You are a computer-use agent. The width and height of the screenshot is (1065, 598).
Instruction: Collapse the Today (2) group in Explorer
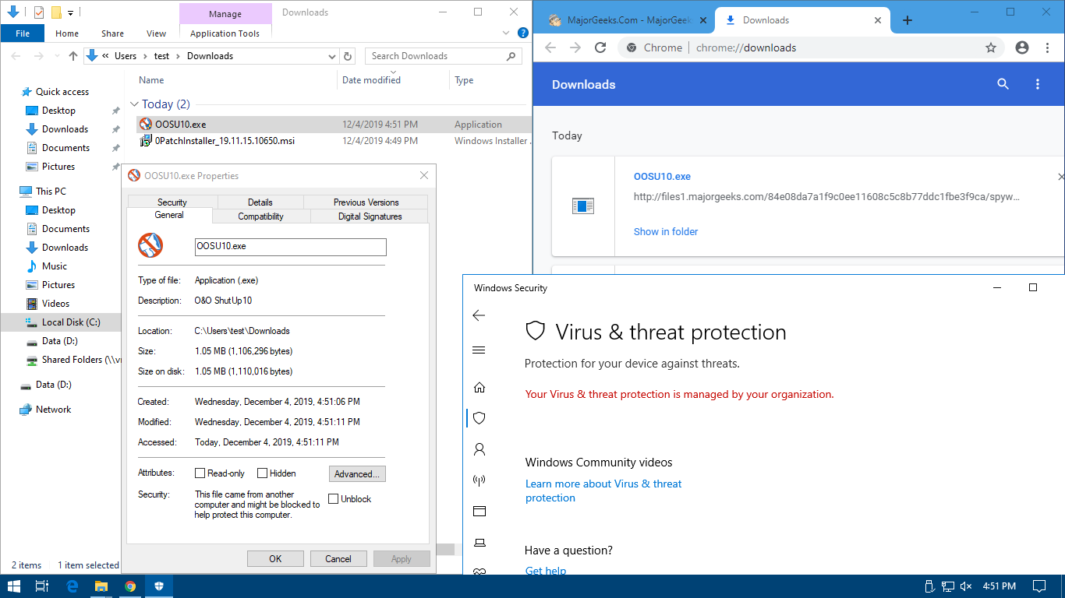(134, 104)
